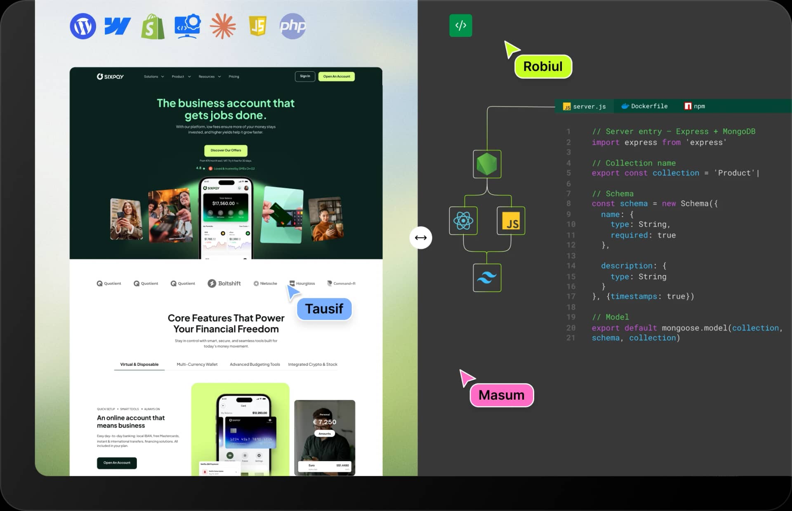This screenshot has width=792, height=511.
Task: Click the orange asterisk starburst icon
Action: click(x=223, y=26)
